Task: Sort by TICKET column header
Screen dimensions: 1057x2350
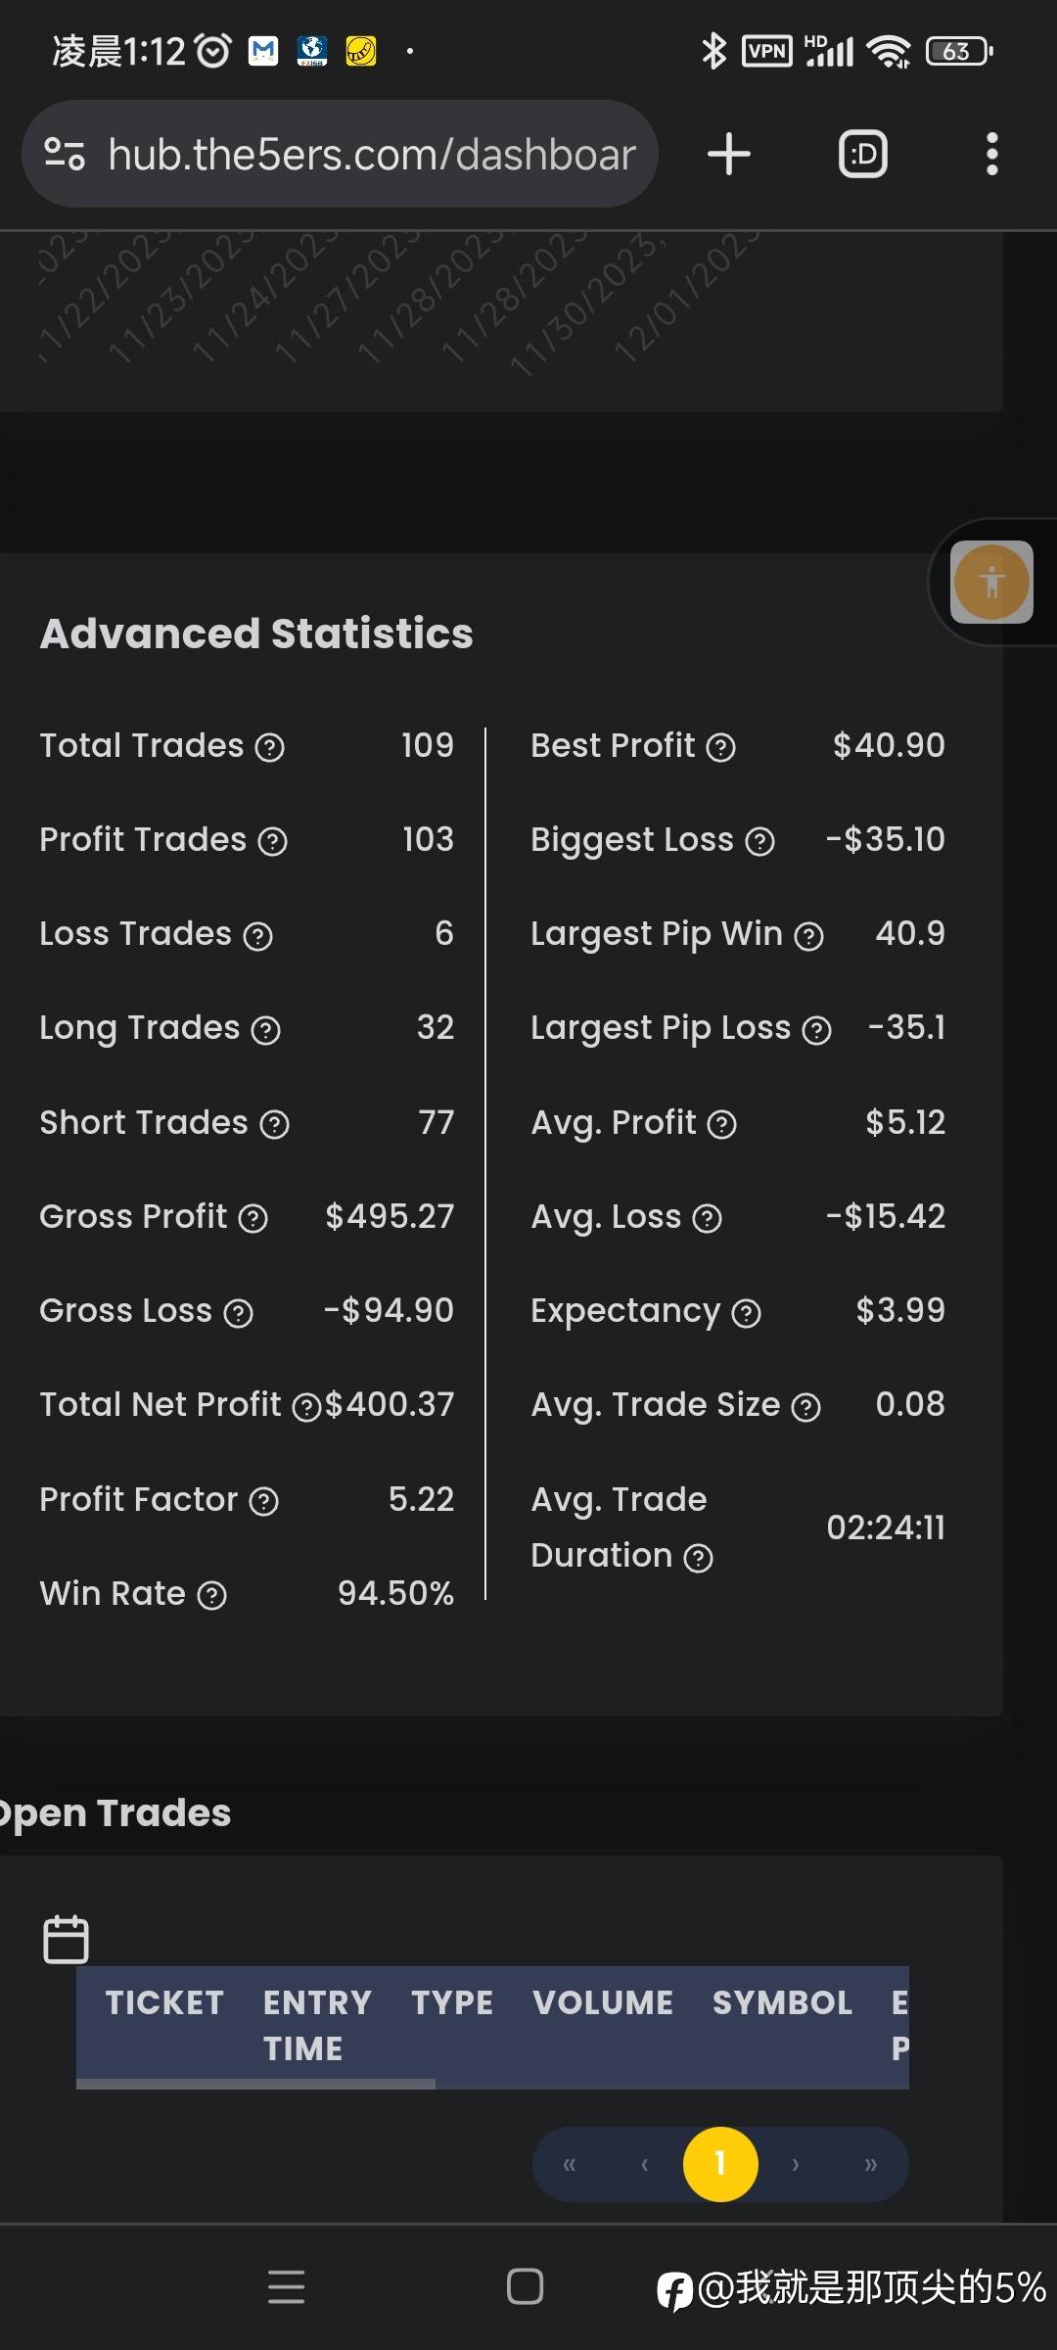Action: [164, 2002]
